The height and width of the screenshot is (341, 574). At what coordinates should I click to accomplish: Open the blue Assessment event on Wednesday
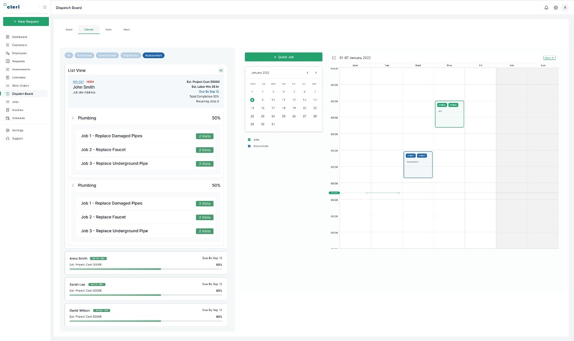[x=418, y=165]
